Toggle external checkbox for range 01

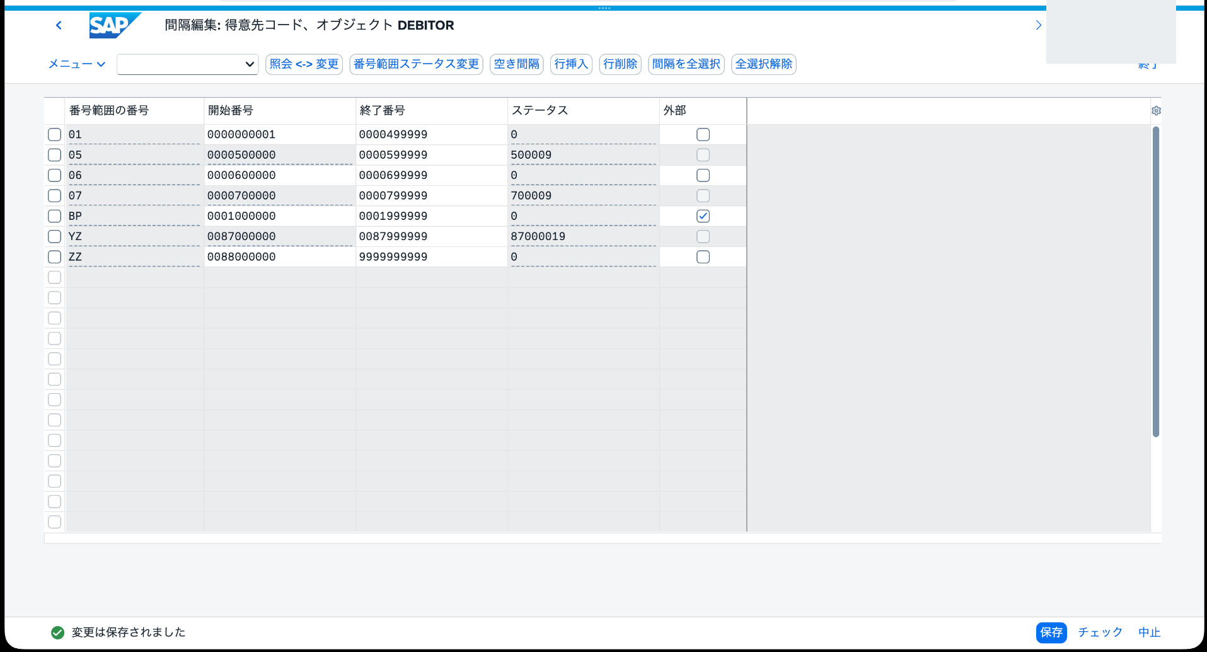coord(703,135)
